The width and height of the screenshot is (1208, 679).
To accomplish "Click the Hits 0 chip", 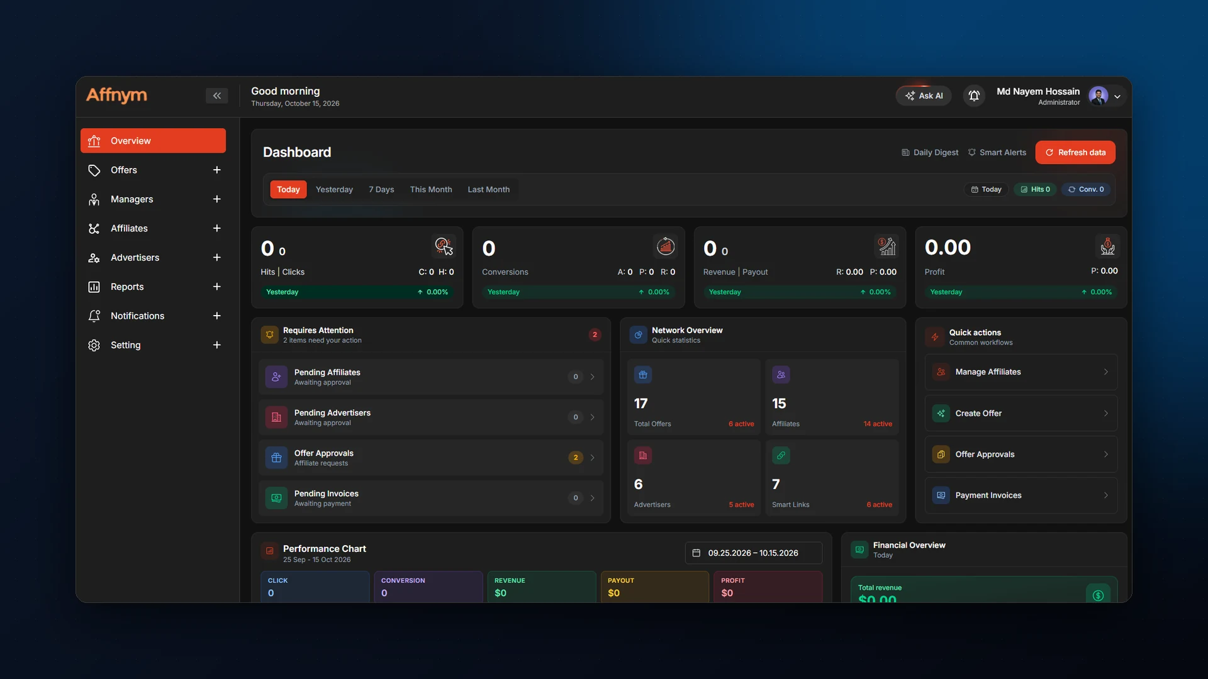I will pyautogui.click(x=1035, y=189).
